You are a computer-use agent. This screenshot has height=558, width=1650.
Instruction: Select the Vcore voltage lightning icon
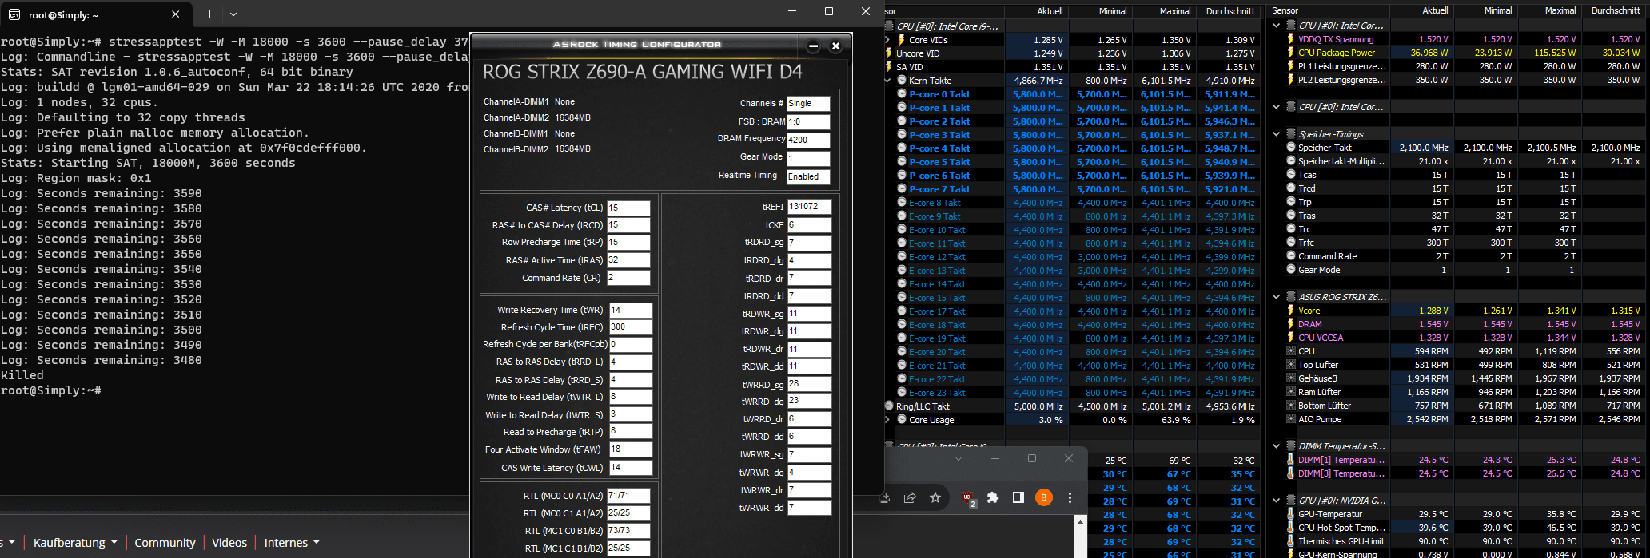pos(1291,311)
